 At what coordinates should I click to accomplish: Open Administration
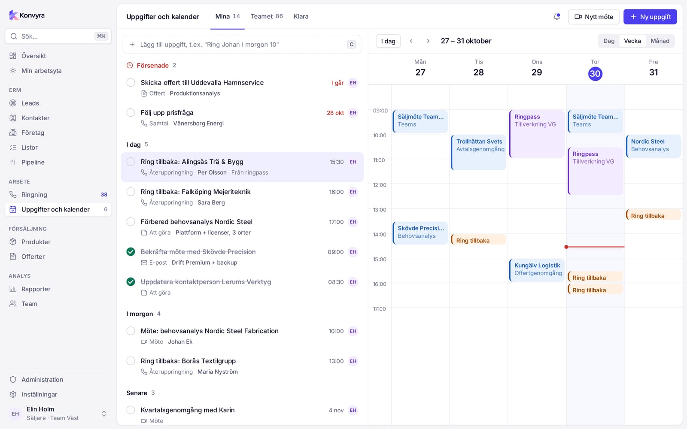[x=58, y=380]
